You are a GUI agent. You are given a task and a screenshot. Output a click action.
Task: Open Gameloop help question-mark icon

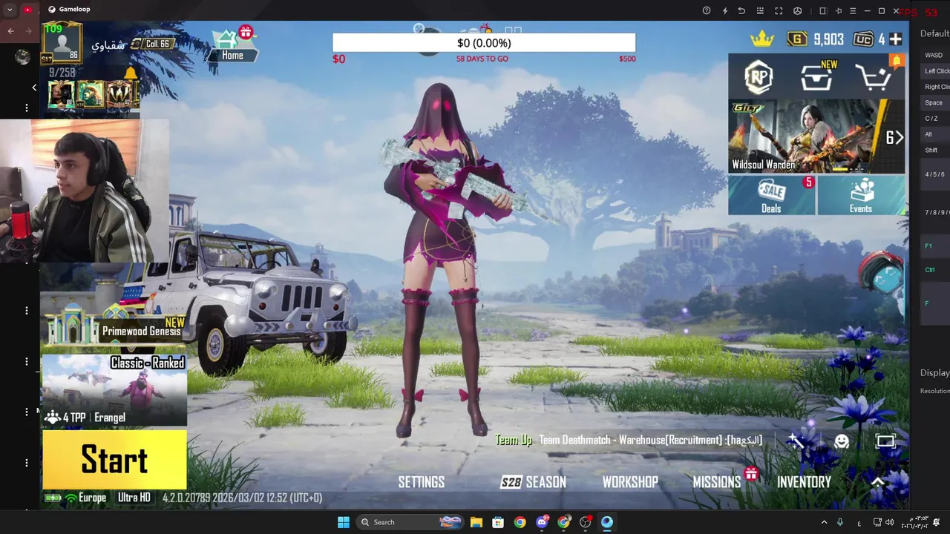pyautogui.click(x=707, y=10)
